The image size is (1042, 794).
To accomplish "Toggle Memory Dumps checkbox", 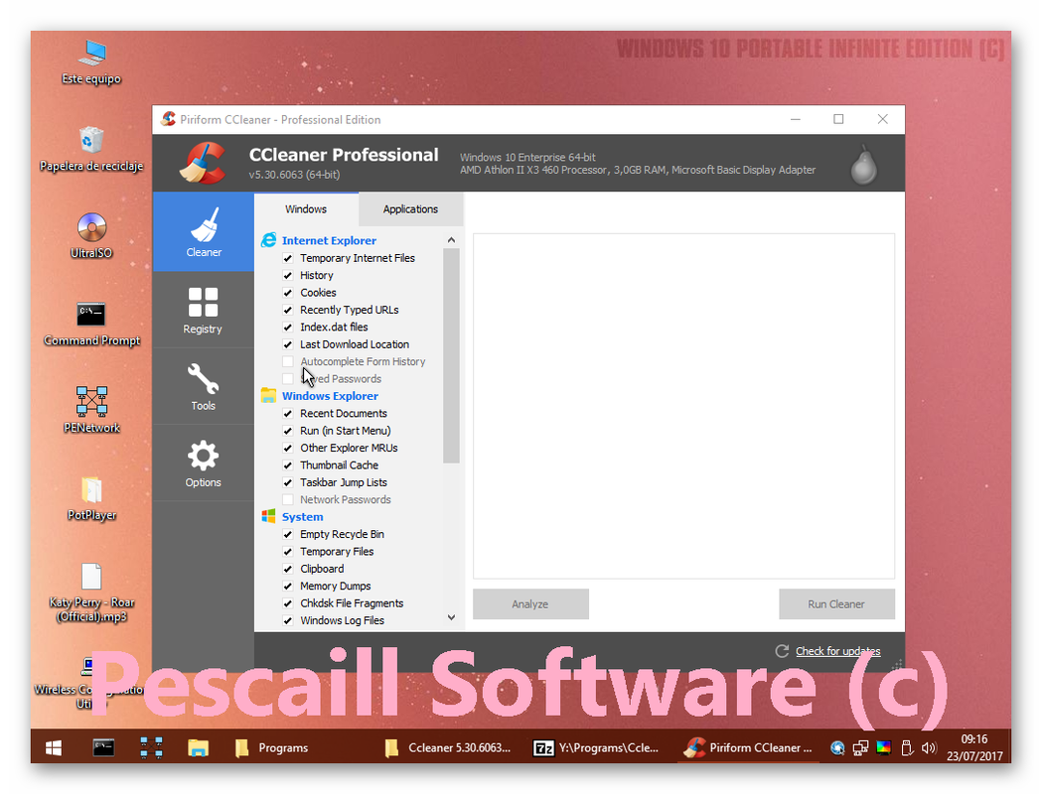I will pyautogui.click(x=288, y=587).
